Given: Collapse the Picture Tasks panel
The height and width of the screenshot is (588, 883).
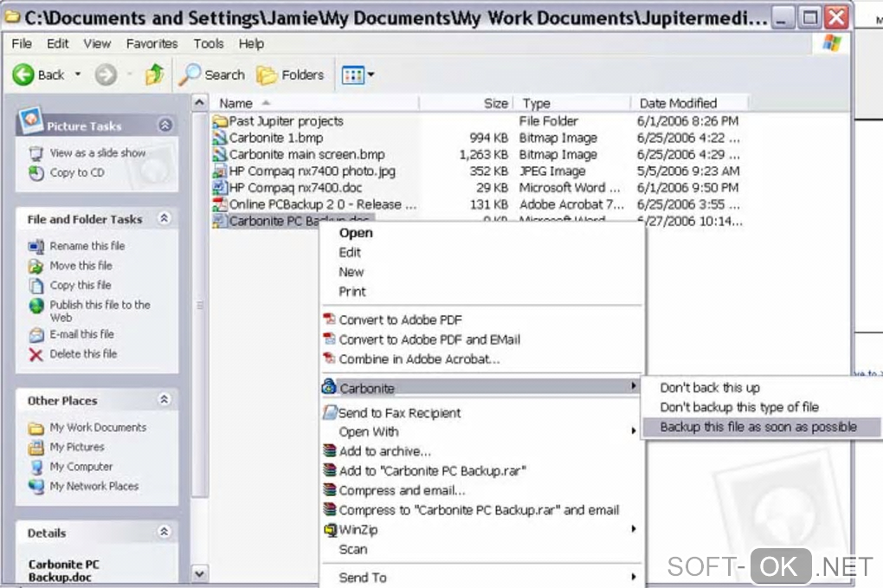Looking at the screenshot, I should (x=165, y=125).
